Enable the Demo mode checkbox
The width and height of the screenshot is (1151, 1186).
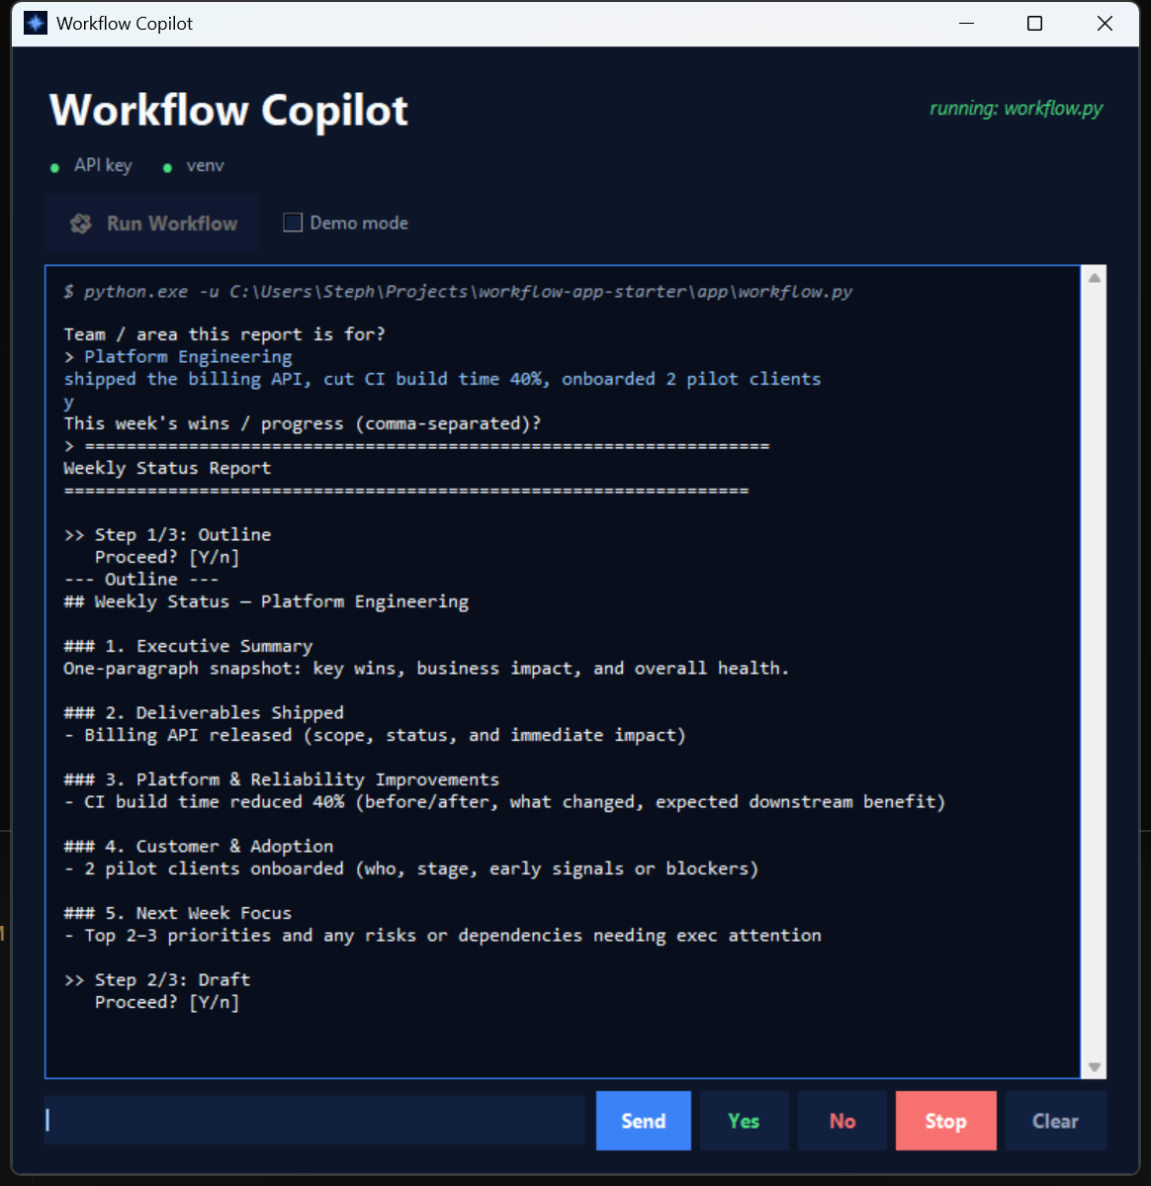(293, 223)
